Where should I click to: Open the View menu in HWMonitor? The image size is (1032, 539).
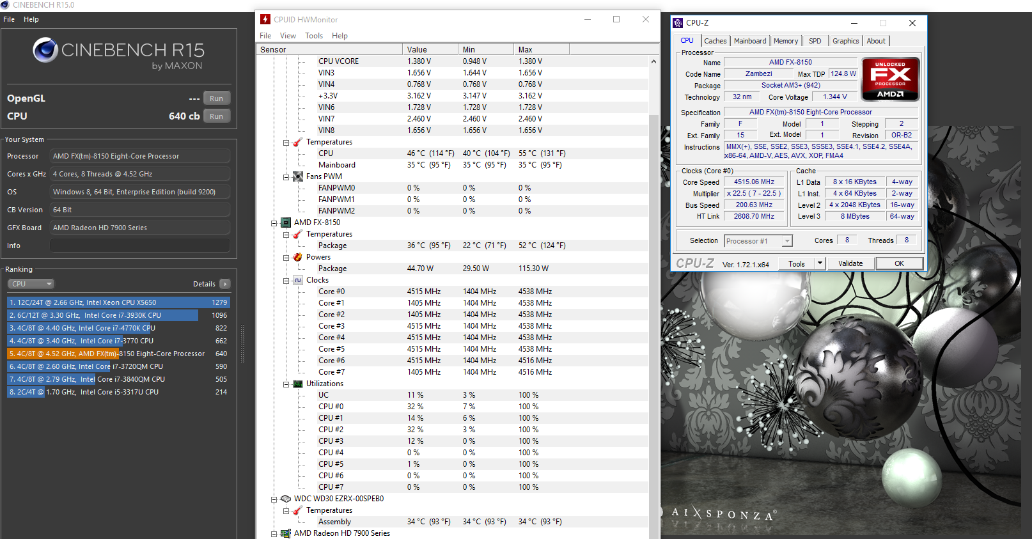(x=288, y=36)
